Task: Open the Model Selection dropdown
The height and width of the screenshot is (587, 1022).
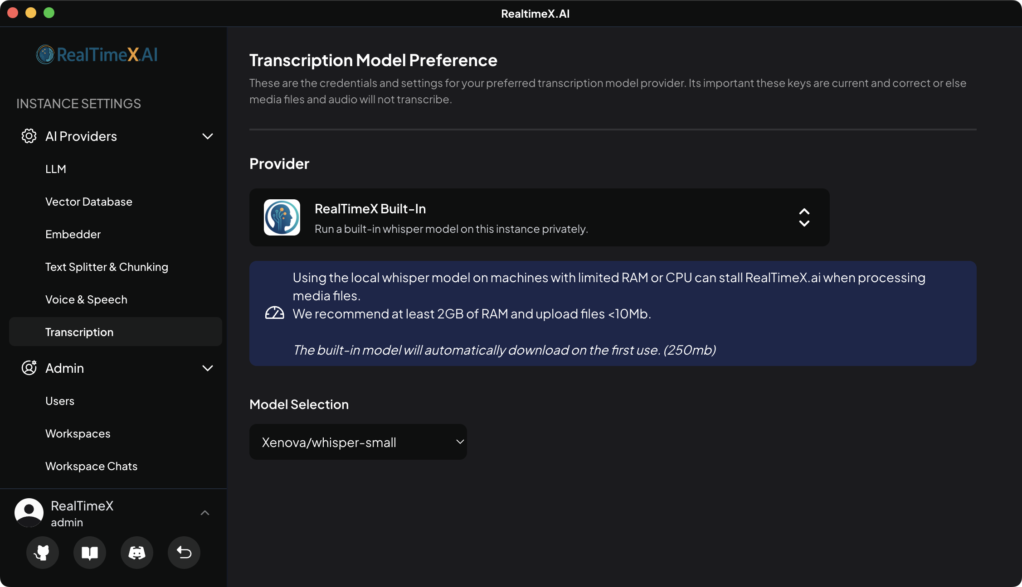Action: point(358,442)
